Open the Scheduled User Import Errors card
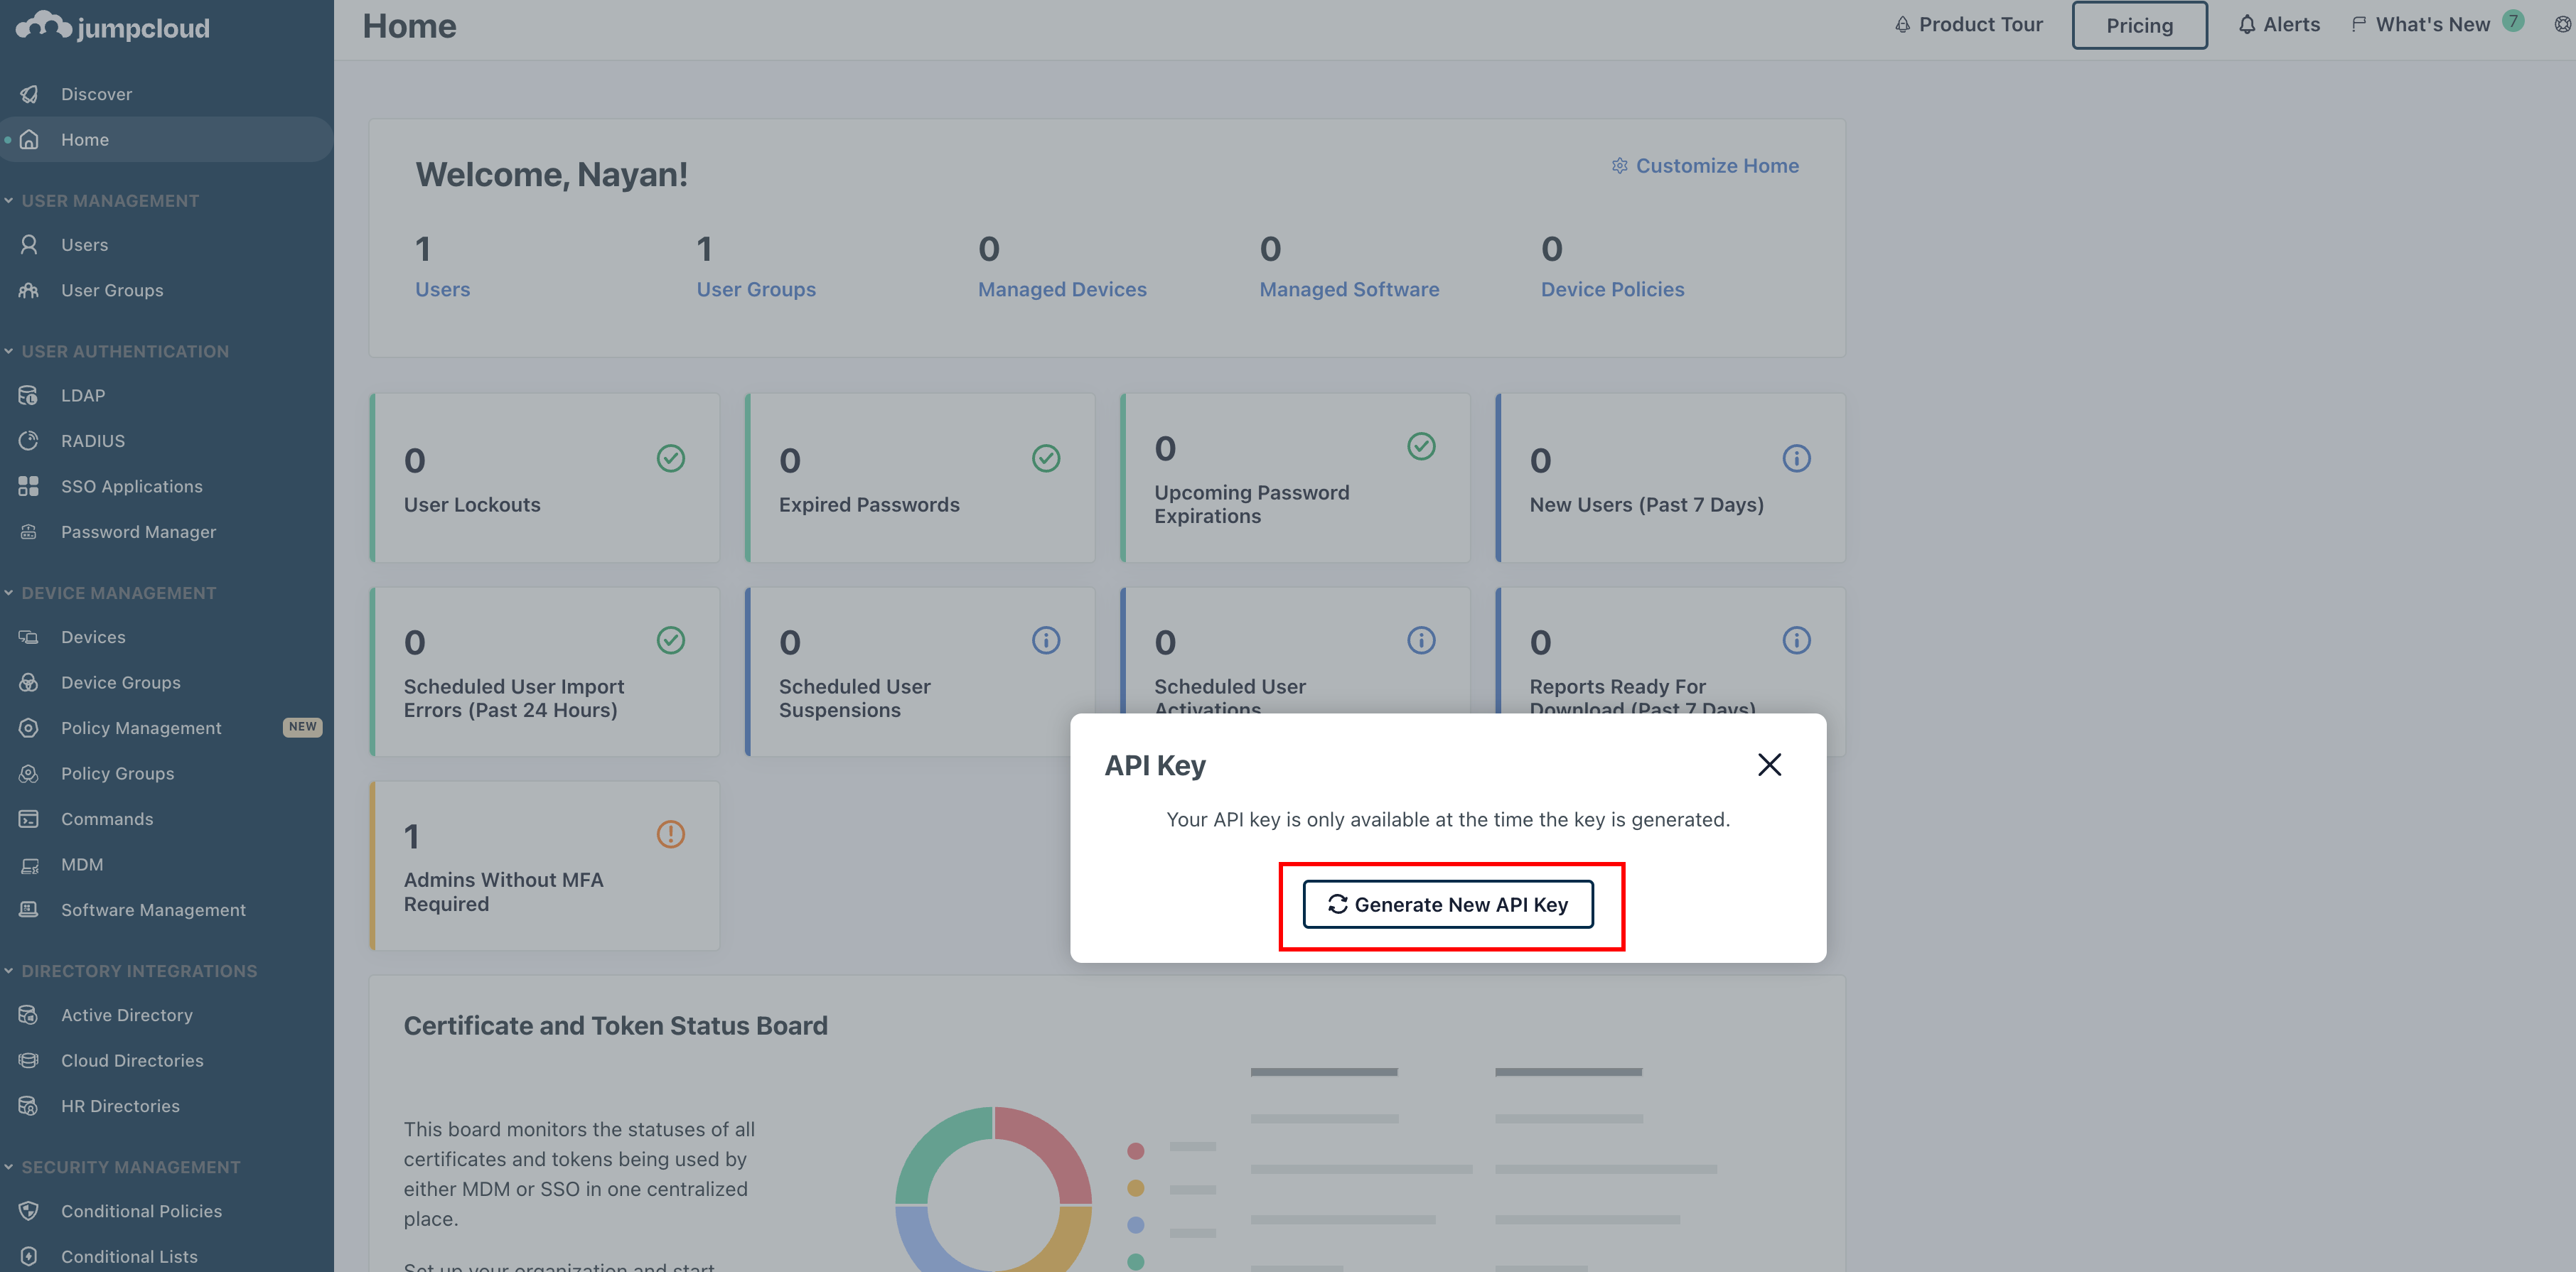This screenshot has height=1272, width=2576. pyautogui.click(x=545, y=672)
